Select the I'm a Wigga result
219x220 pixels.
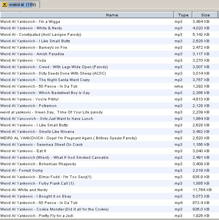point(109,22)
